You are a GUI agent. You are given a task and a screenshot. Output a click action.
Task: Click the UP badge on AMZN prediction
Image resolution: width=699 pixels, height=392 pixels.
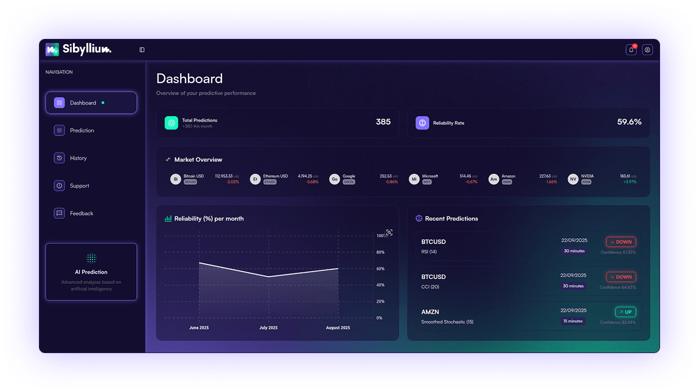point(625,312)
